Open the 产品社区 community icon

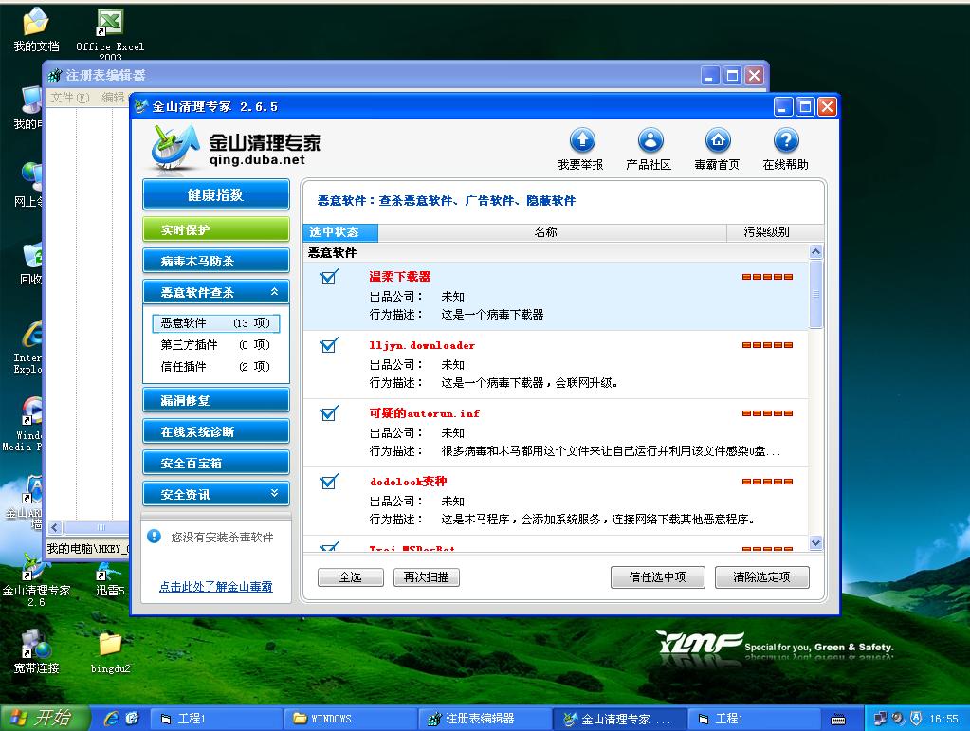point(650,140)
